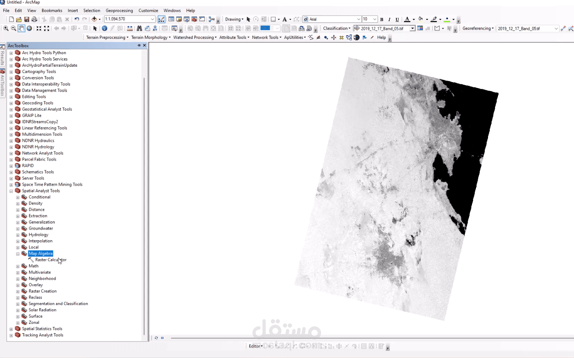Activate the Identify tool

coord(104,28)
